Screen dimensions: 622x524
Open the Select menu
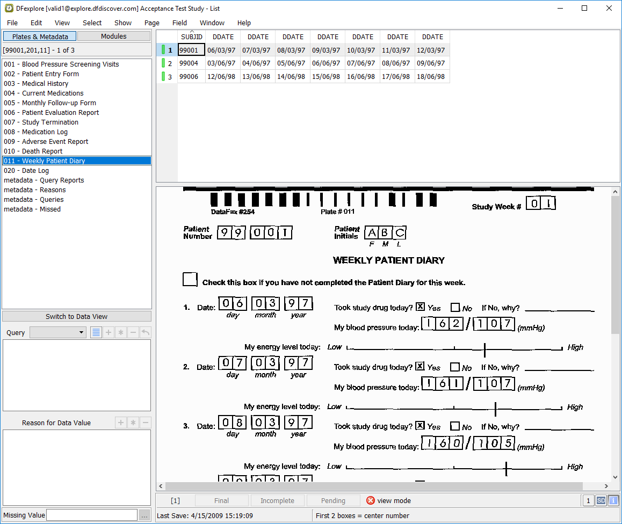coord(92,23)
